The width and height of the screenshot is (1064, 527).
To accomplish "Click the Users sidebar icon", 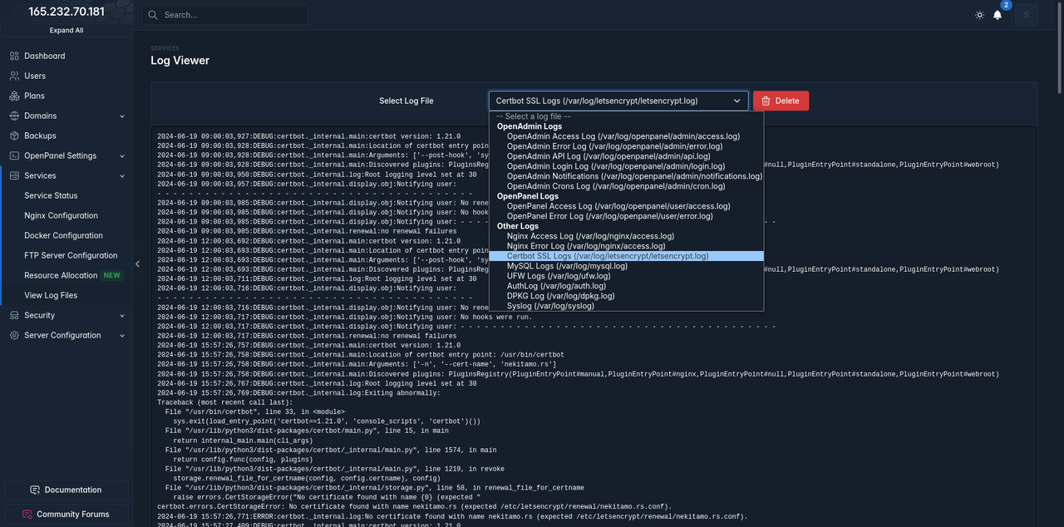I will coord(14,76).
